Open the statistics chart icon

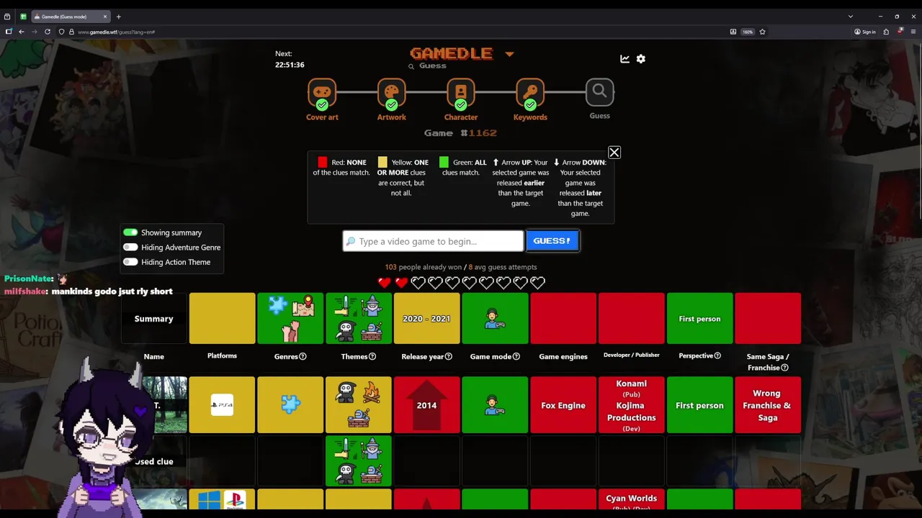pos(625,59)
